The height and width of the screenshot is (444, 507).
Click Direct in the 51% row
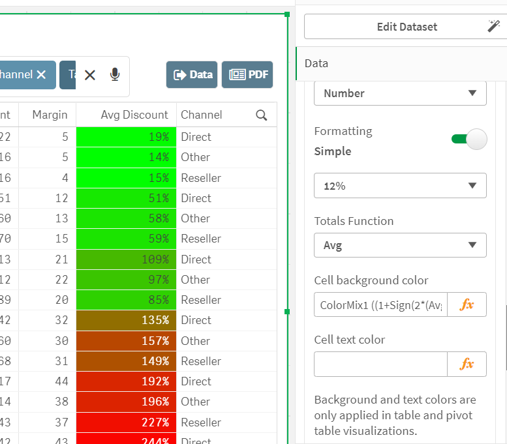tap(196, 198)
